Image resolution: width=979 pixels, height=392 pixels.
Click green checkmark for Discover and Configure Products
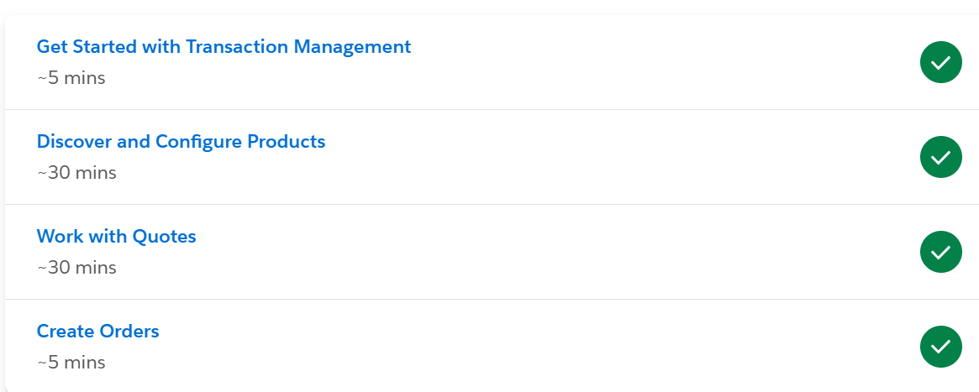(x=940, y=157)
